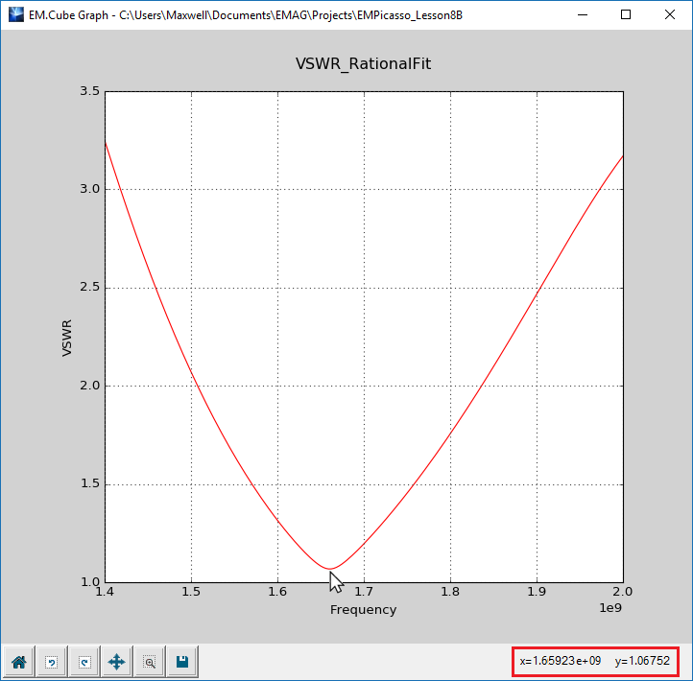This screenshot has width=693, height=681.
Task: Click the 2.0 tick on VSWR axis
Action: [89, 386]
